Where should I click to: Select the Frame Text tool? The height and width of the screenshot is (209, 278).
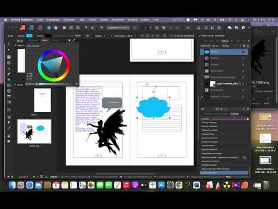(x=9, y=57)
